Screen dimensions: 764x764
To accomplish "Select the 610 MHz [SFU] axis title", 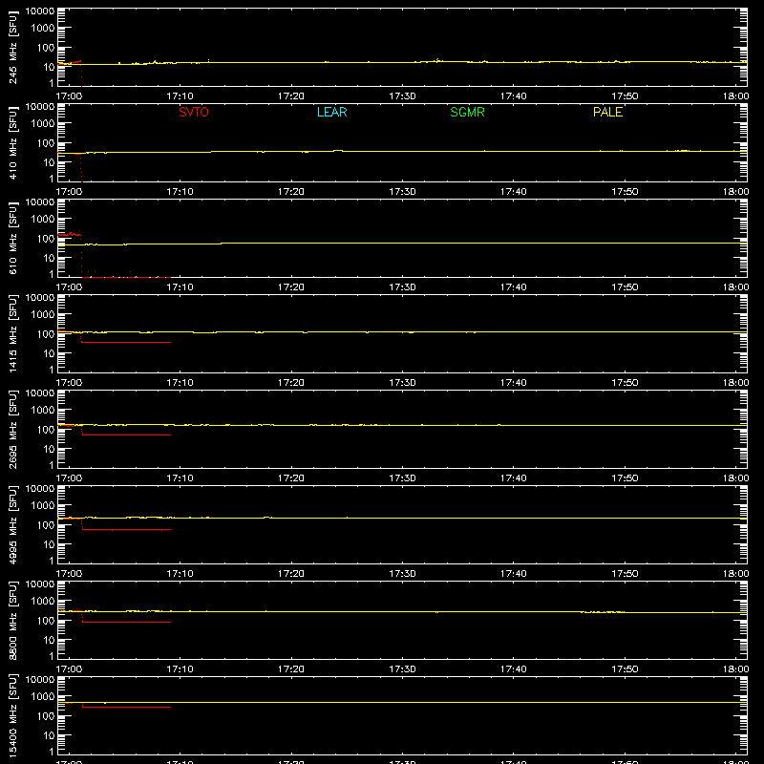I will point(13,238).
